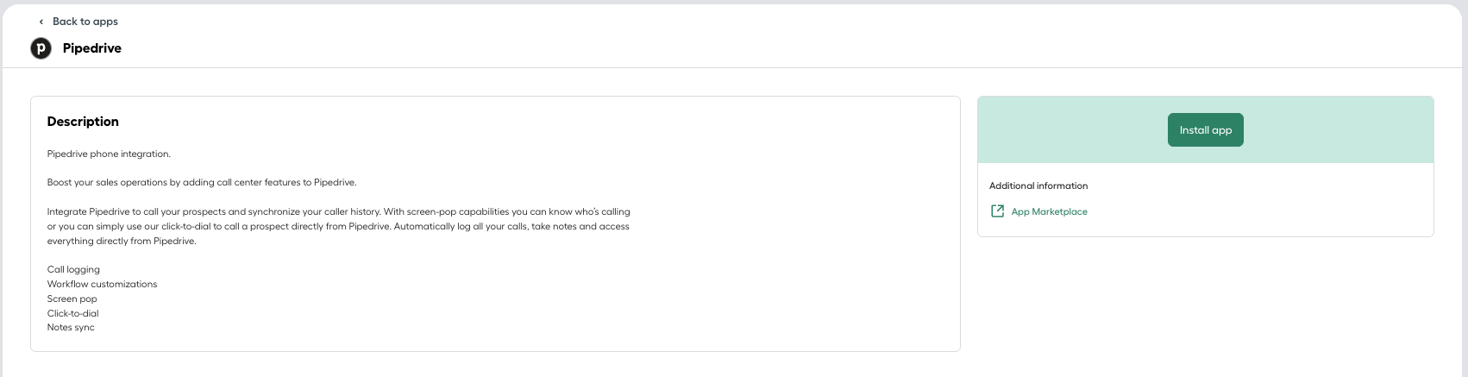
Task: Click the back chevron arrow icon
Action: pyautogui.click(x=41, y=22)
